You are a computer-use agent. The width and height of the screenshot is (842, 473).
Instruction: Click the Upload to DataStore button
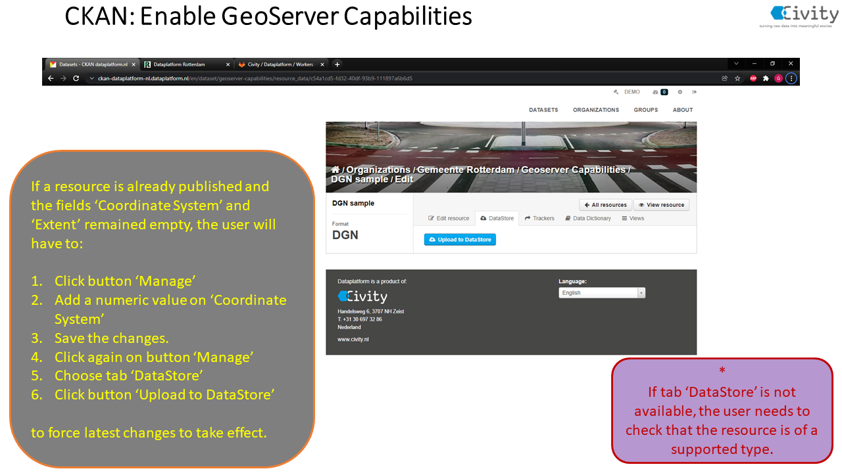[460, 240]
